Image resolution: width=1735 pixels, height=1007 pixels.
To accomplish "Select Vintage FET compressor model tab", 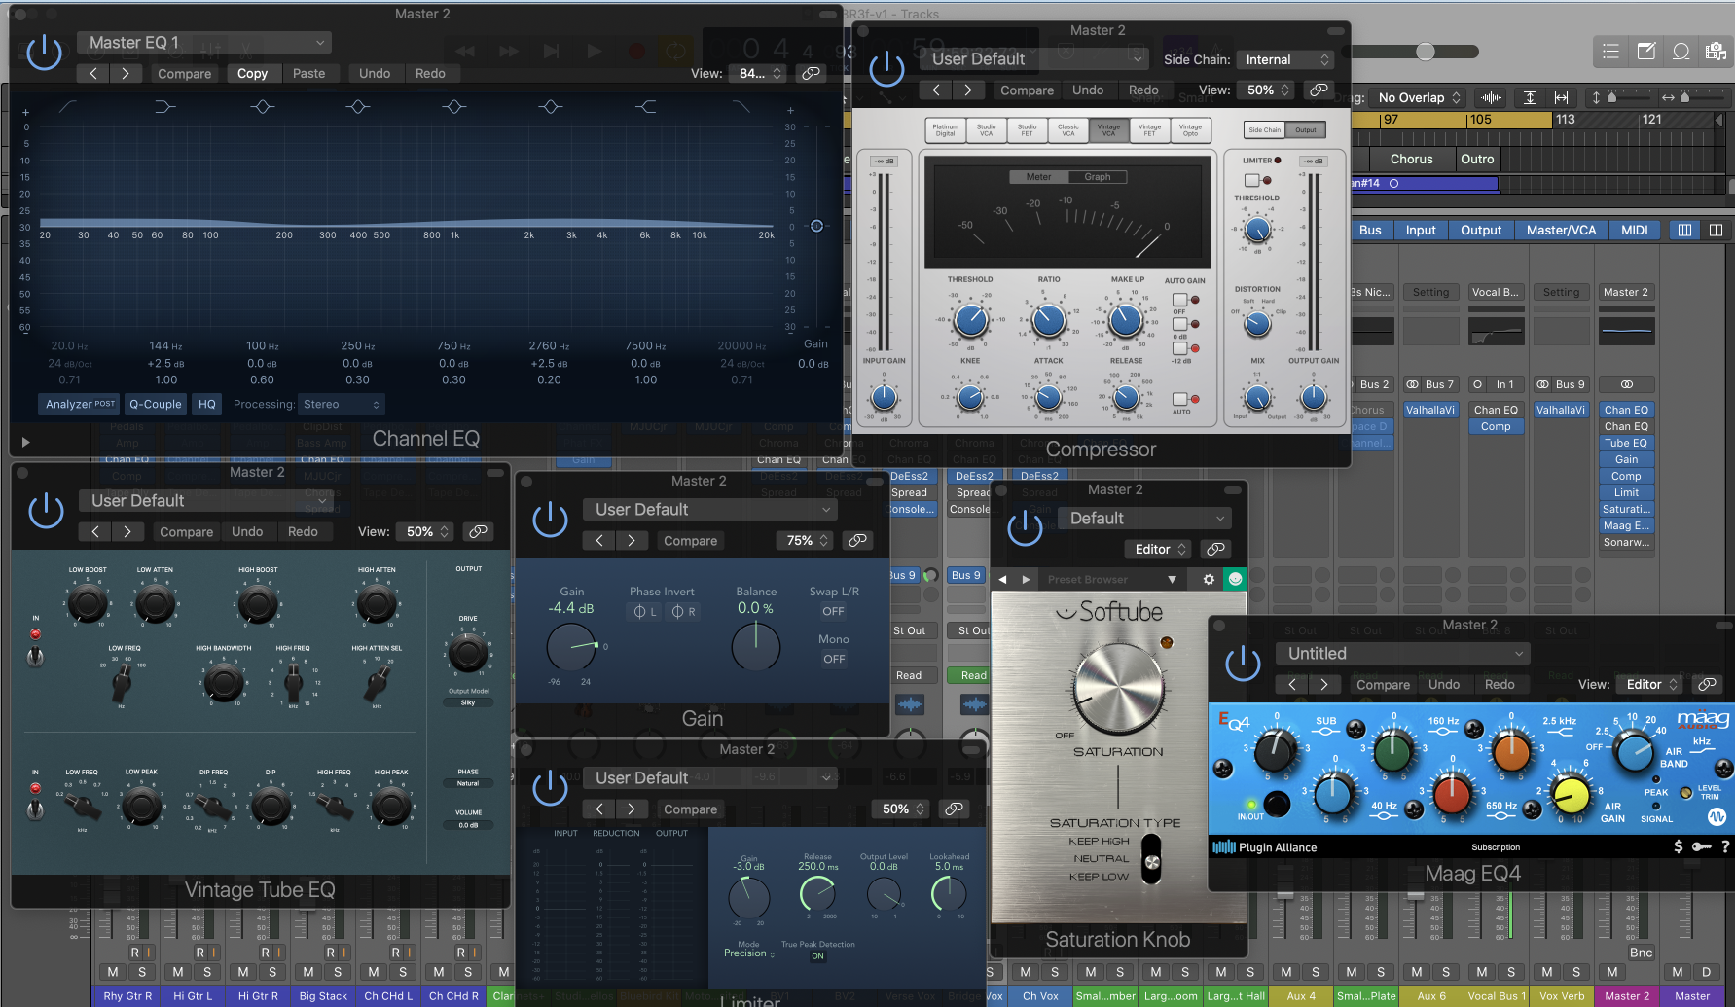I will pyautogui.click(x=1150, y=129).
